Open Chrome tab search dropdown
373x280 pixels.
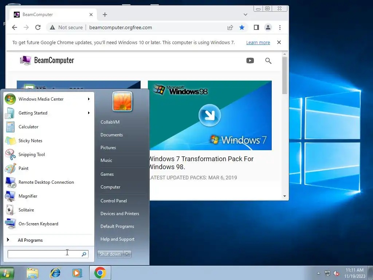[x=246, y=15]
